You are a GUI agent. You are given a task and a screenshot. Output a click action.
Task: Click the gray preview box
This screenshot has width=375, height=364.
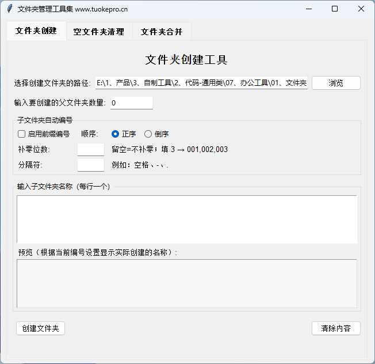(186, 283)
